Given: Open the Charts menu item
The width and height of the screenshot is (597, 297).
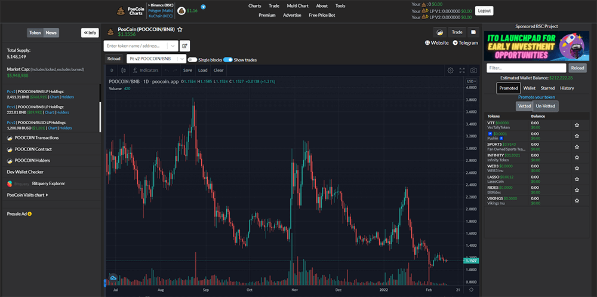Looking at the screenshot, I should [255, 6].
